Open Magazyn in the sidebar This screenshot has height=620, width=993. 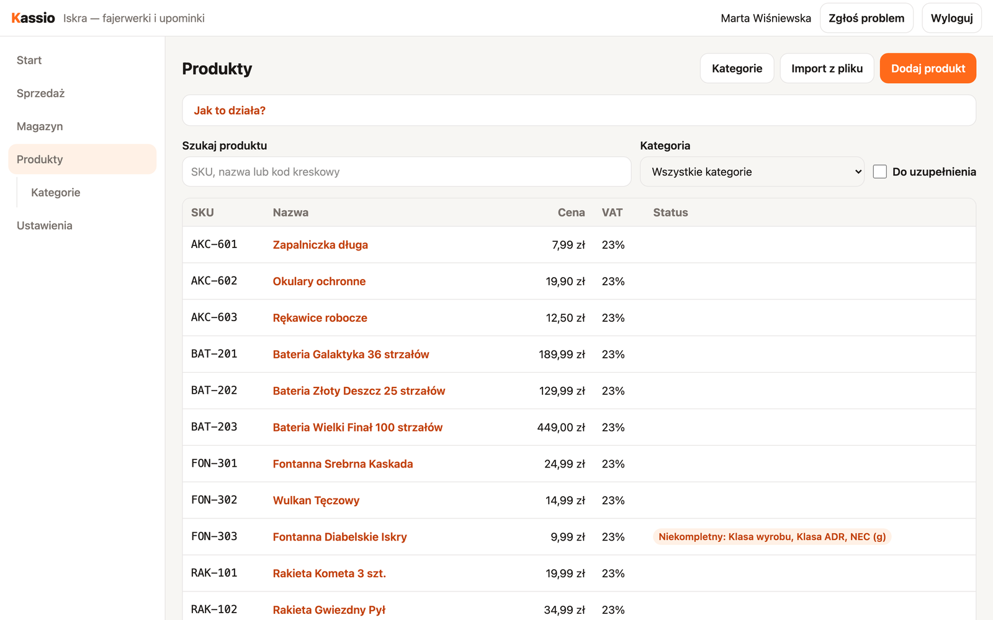82,126
